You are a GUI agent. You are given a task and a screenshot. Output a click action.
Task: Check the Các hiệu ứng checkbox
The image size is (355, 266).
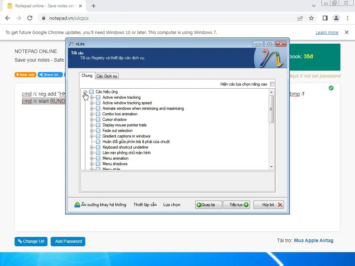[92, 92]
